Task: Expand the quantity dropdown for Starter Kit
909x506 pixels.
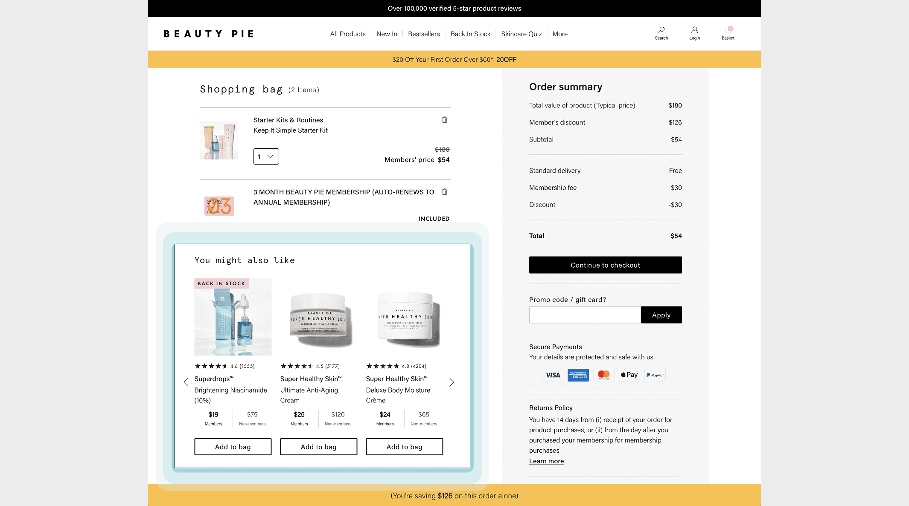Action: (266, 156)
